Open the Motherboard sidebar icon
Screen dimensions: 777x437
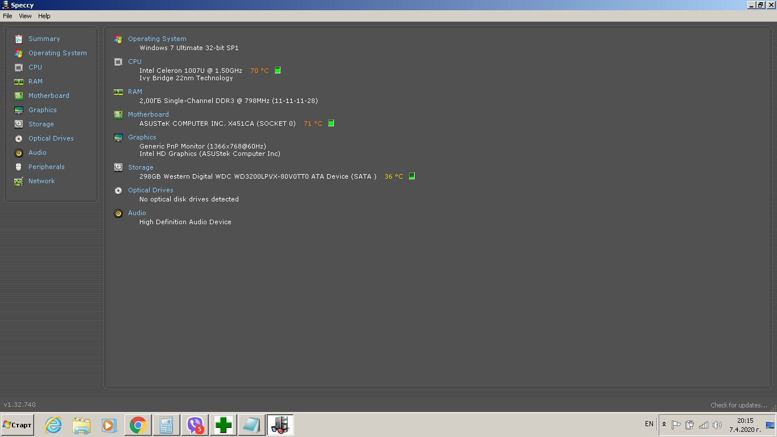pyautogui.click(x=19, y=96)
